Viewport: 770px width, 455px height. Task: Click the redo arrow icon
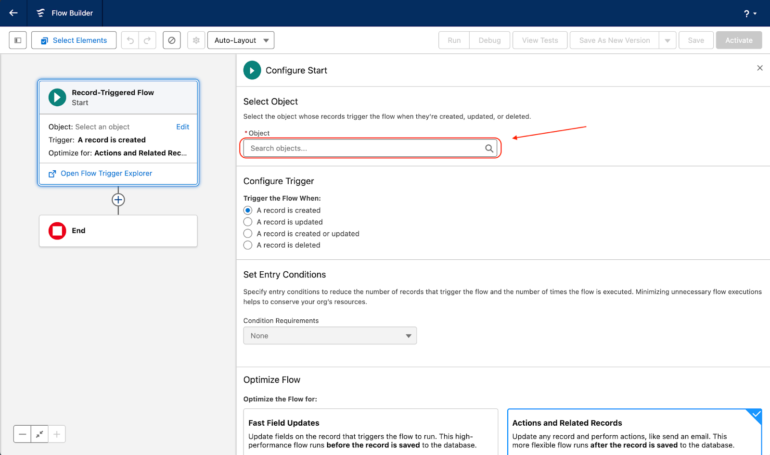(147, 40)
